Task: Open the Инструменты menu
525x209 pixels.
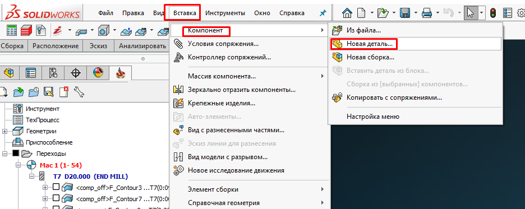Action: tap(225, 13)
